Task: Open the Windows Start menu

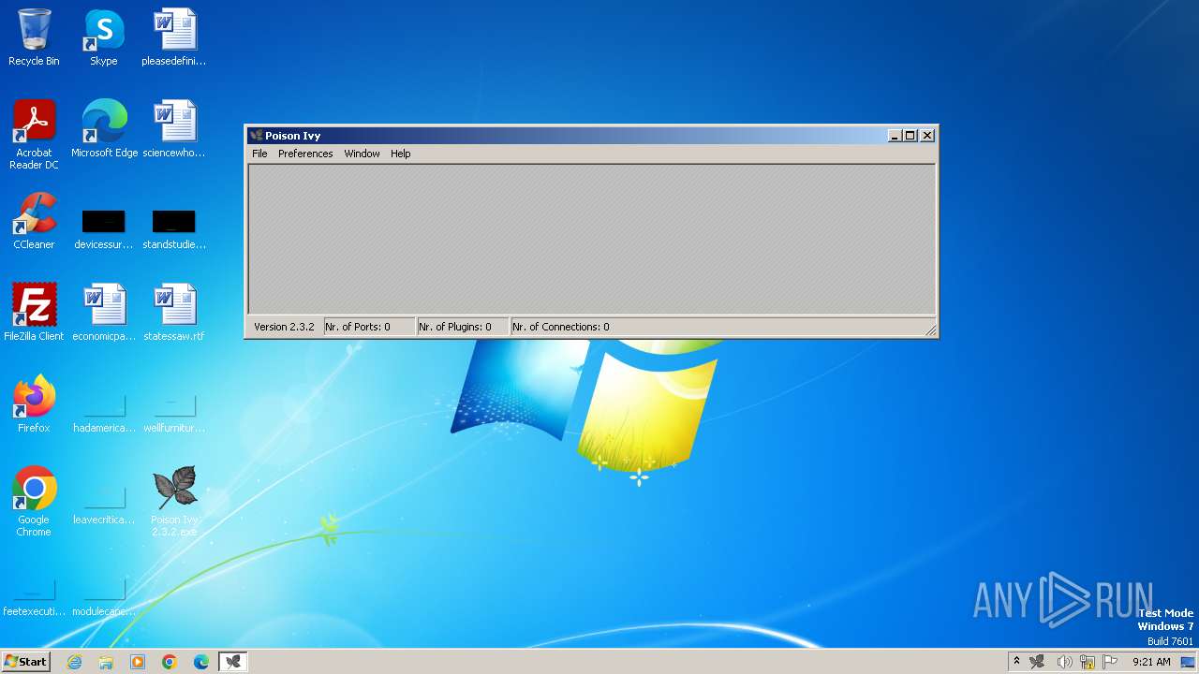Action: [25, 662]
